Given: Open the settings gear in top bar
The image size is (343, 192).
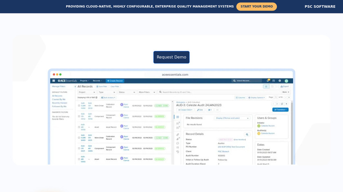Looking at the screenshot, I should point(280,81).
